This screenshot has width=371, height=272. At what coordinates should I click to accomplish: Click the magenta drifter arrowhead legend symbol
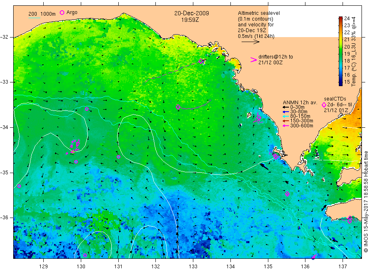coord(254,60)
